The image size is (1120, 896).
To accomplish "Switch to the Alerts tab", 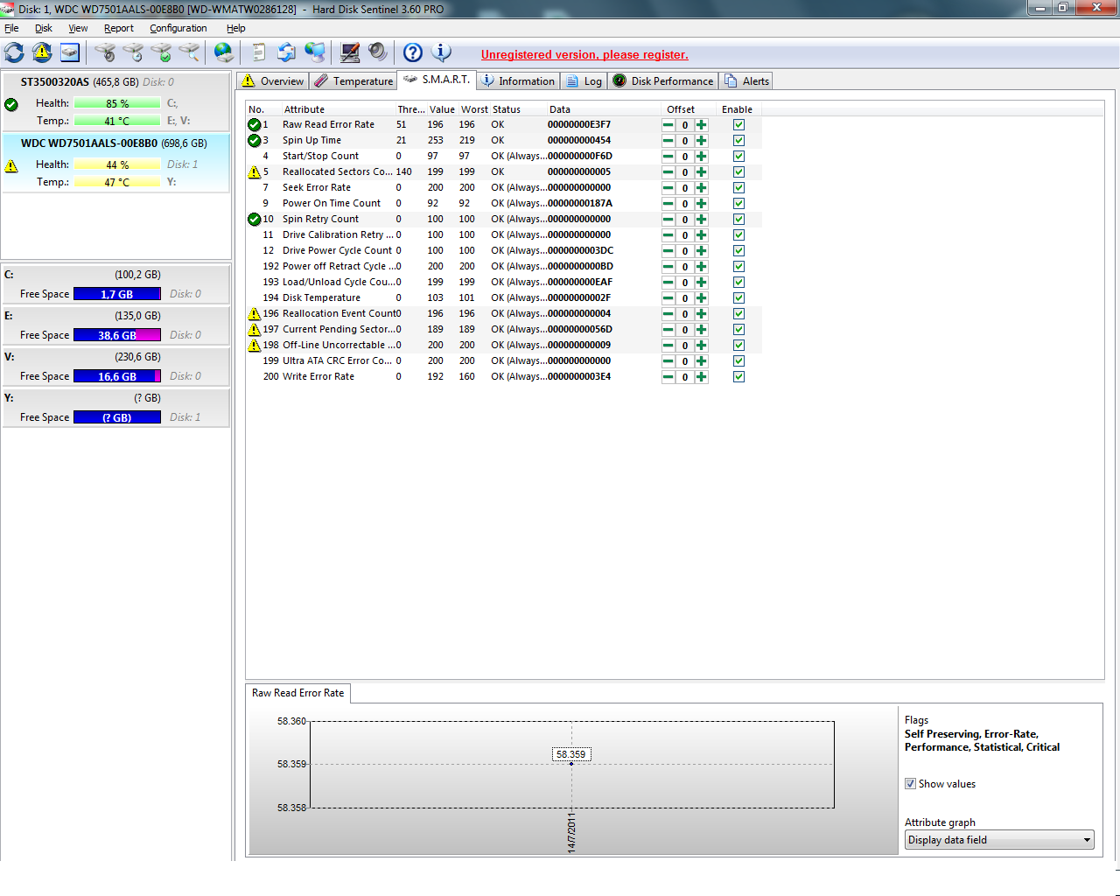I will click(747, 81).
